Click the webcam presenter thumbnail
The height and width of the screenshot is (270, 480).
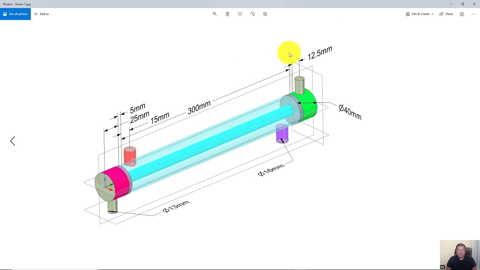(x=460, y=255)
